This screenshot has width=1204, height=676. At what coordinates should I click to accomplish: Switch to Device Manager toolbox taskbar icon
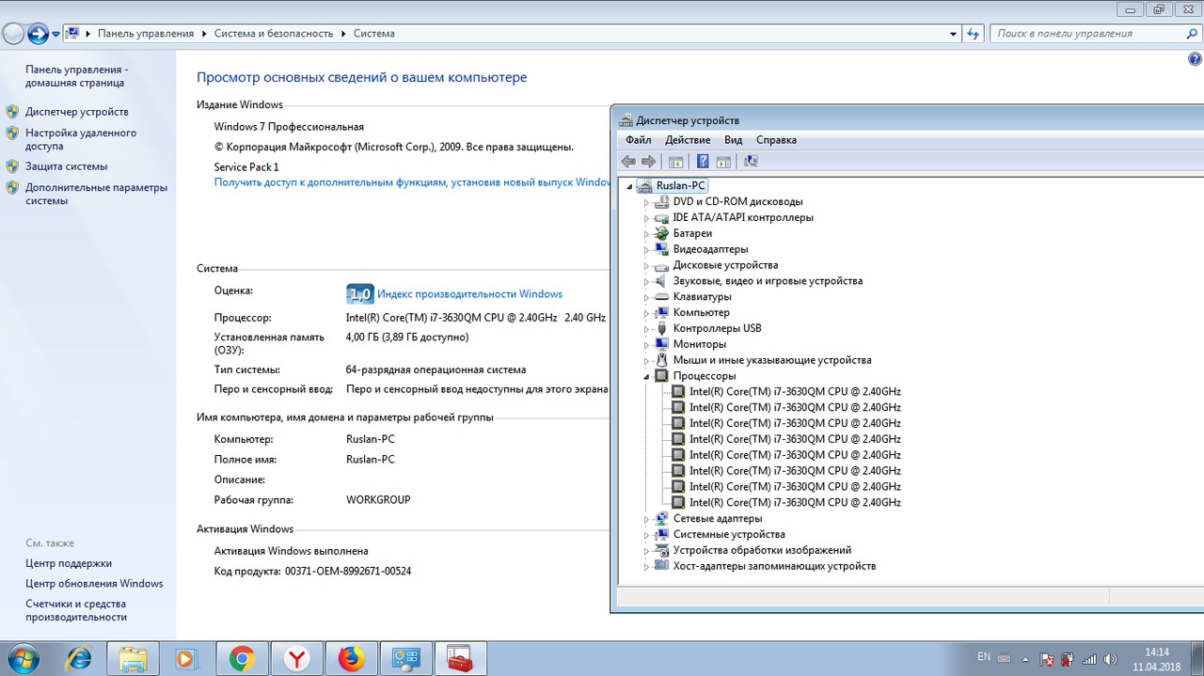click(x=461, y=659)
